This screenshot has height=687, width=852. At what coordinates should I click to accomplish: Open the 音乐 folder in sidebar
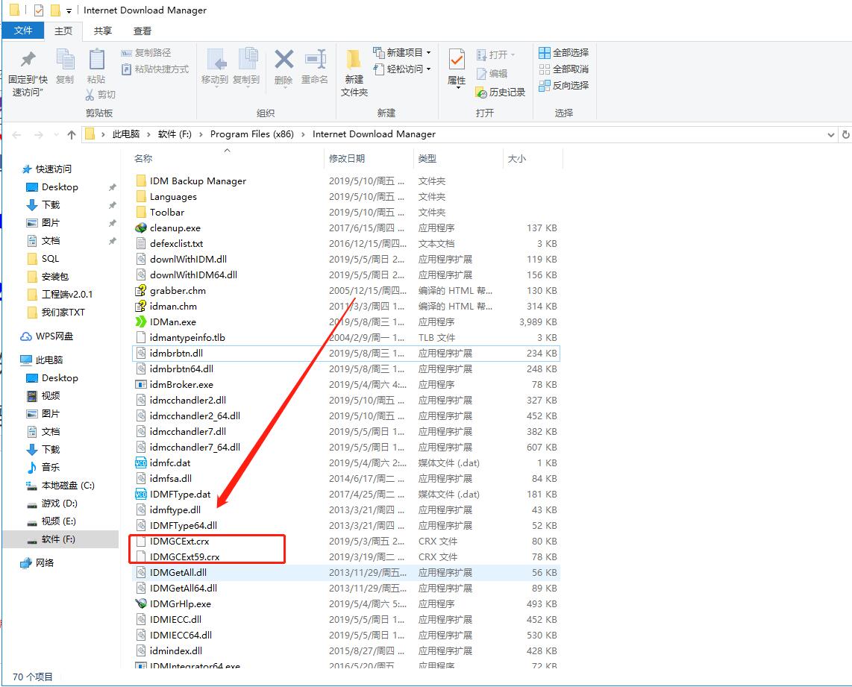[50, 467]
